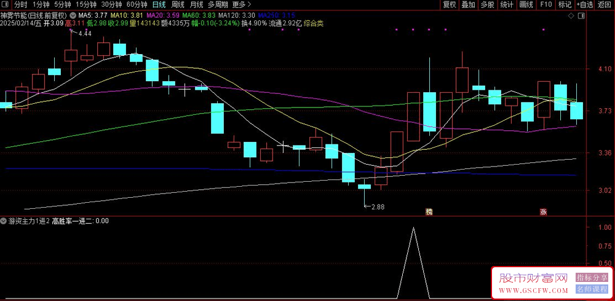Switch to the 30分钟 period tab
615x301 pixels.
[111, 5]
